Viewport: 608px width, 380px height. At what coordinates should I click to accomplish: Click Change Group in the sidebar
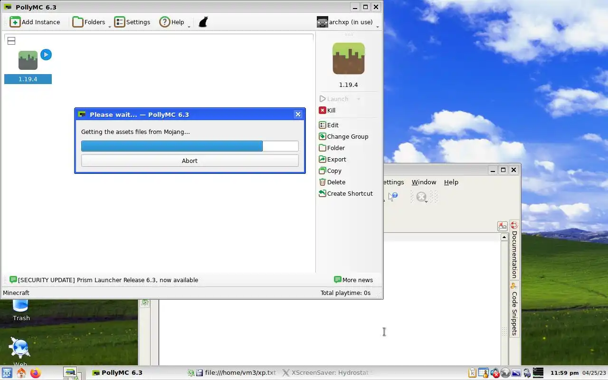[343, 136]
